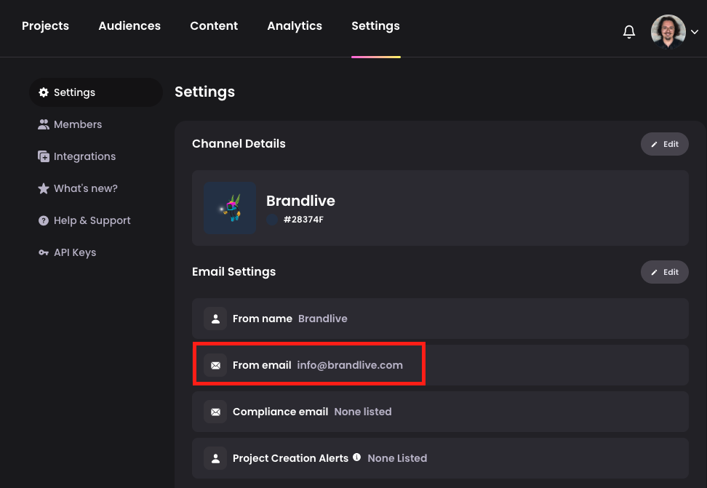This screenshot has height=488, width=707.
Task: Click the #28374F hex code text
Action: pyautogui.click(x=303, y=220)
